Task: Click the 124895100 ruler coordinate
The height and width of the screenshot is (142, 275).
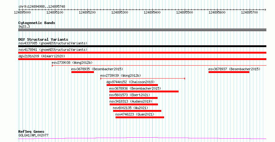Action: (x=55, y=13)
